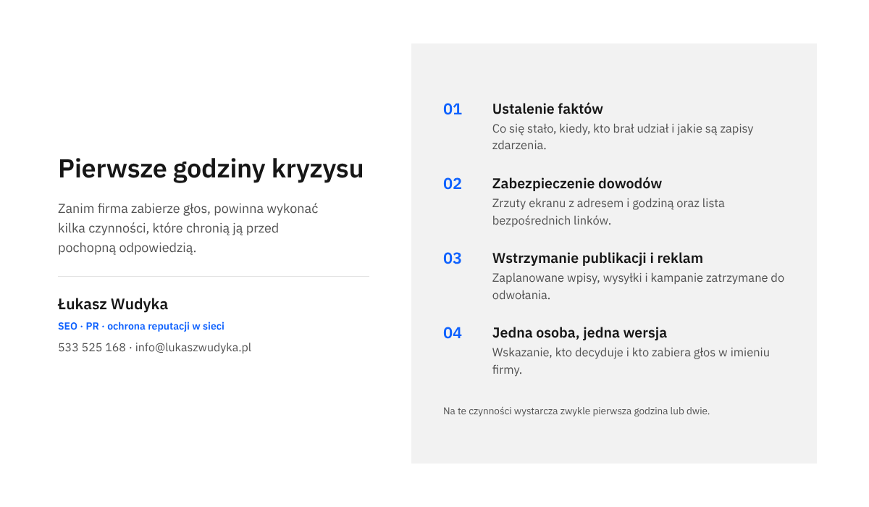Click the title 'Wstrzymanie publikacji i reklam'
The image size is (869, 507).
click(597, 259)
